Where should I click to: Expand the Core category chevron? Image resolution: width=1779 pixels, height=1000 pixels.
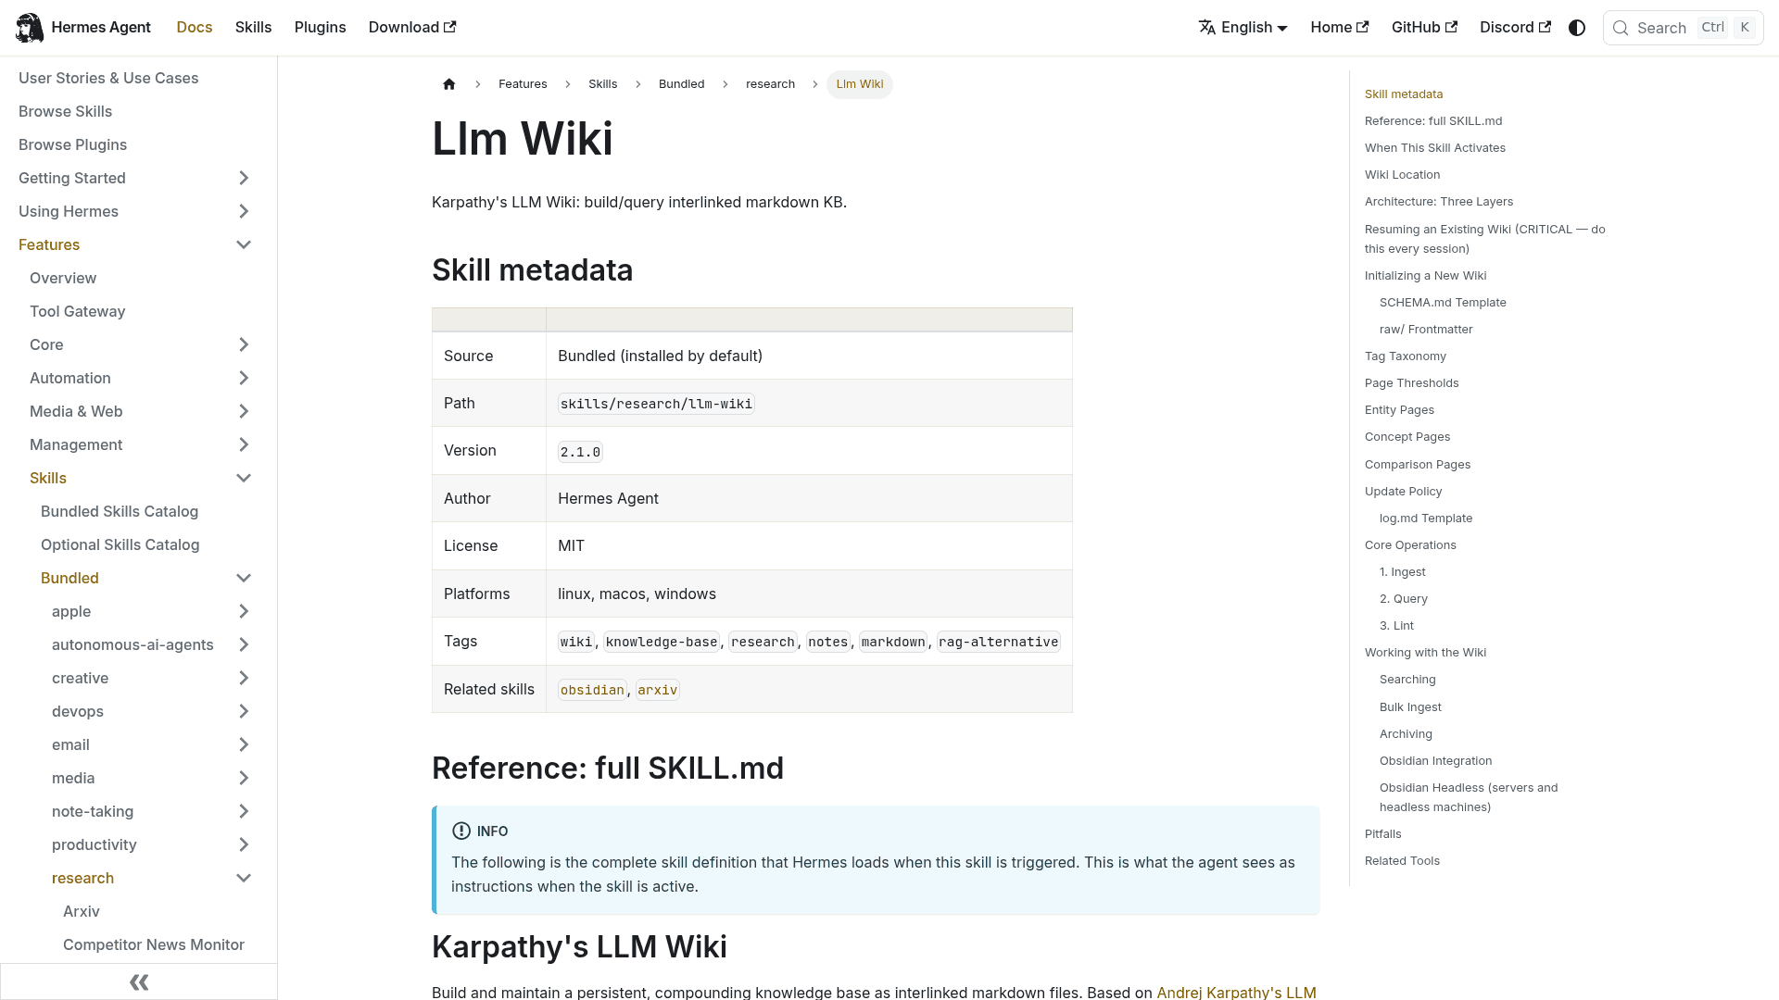click(244, 344)
